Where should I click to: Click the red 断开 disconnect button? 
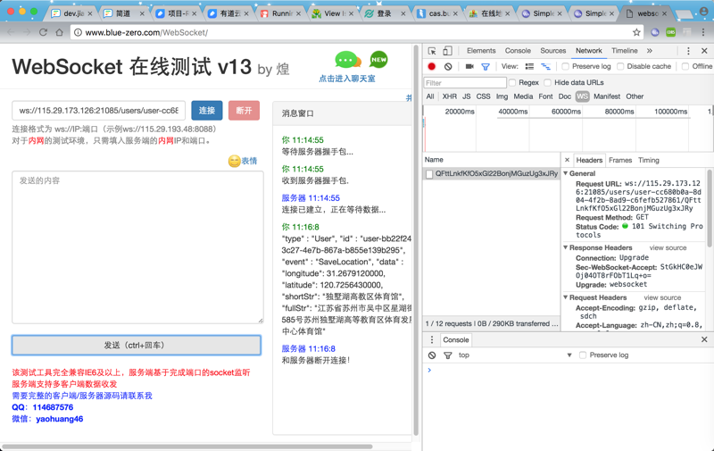point(244,110)
